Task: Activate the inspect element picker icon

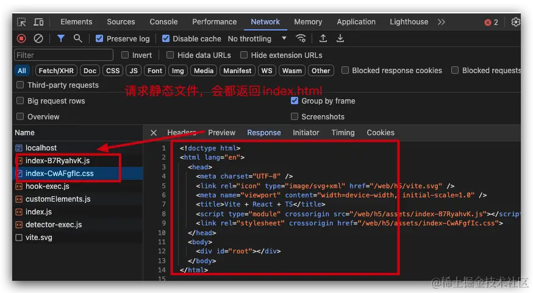Action: tap(21, 22)
